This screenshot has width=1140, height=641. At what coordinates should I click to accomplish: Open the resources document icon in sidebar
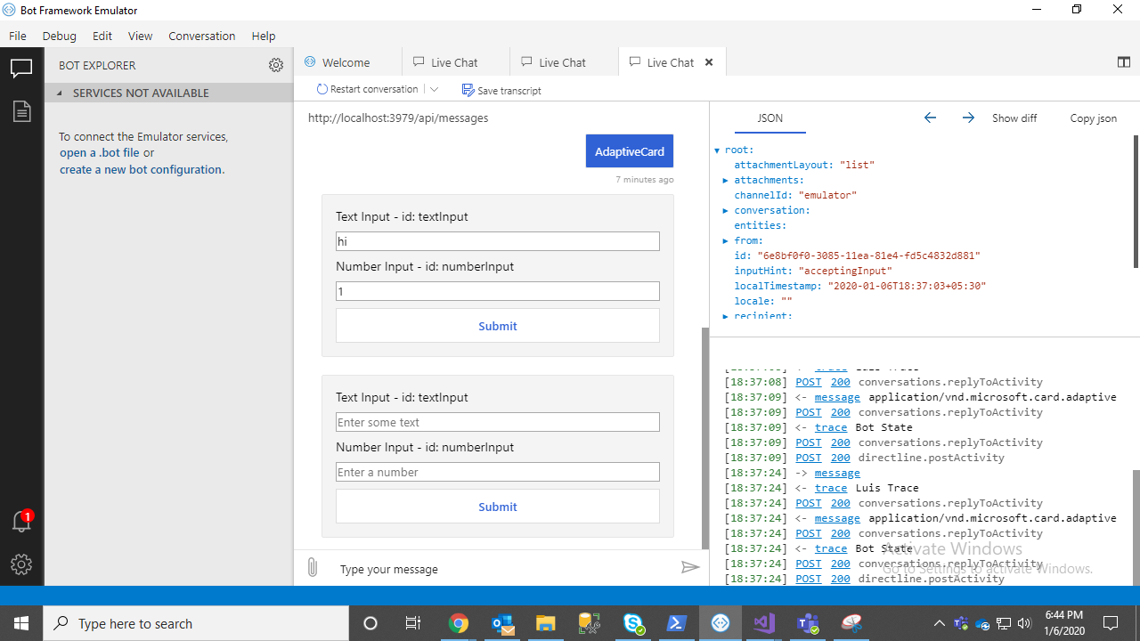[x=21, y=111]
